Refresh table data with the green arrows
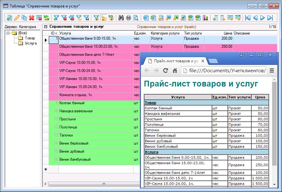 coord(47,18)
